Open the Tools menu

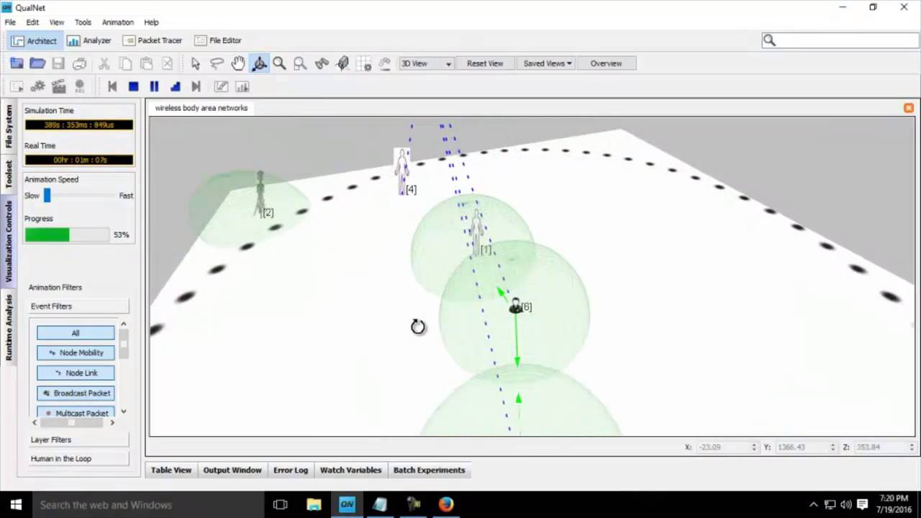(83, 22)
